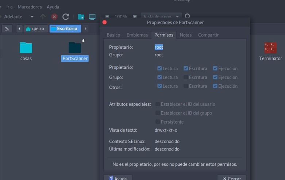Toggle owner Ejecución checkbox
Screen dimensions: 285x180
(215, 68)
